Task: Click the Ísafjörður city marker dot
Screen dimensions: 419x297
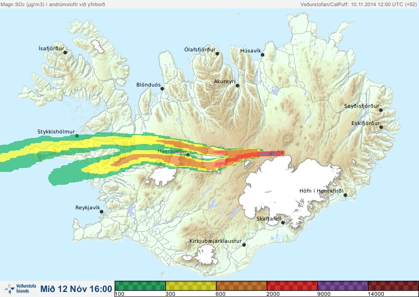Action: coord(65,52)
